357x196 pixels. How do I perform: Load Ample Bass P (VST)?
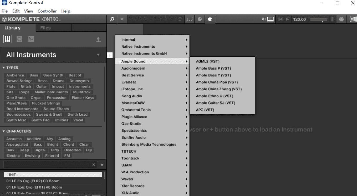[x=222, y=68]
